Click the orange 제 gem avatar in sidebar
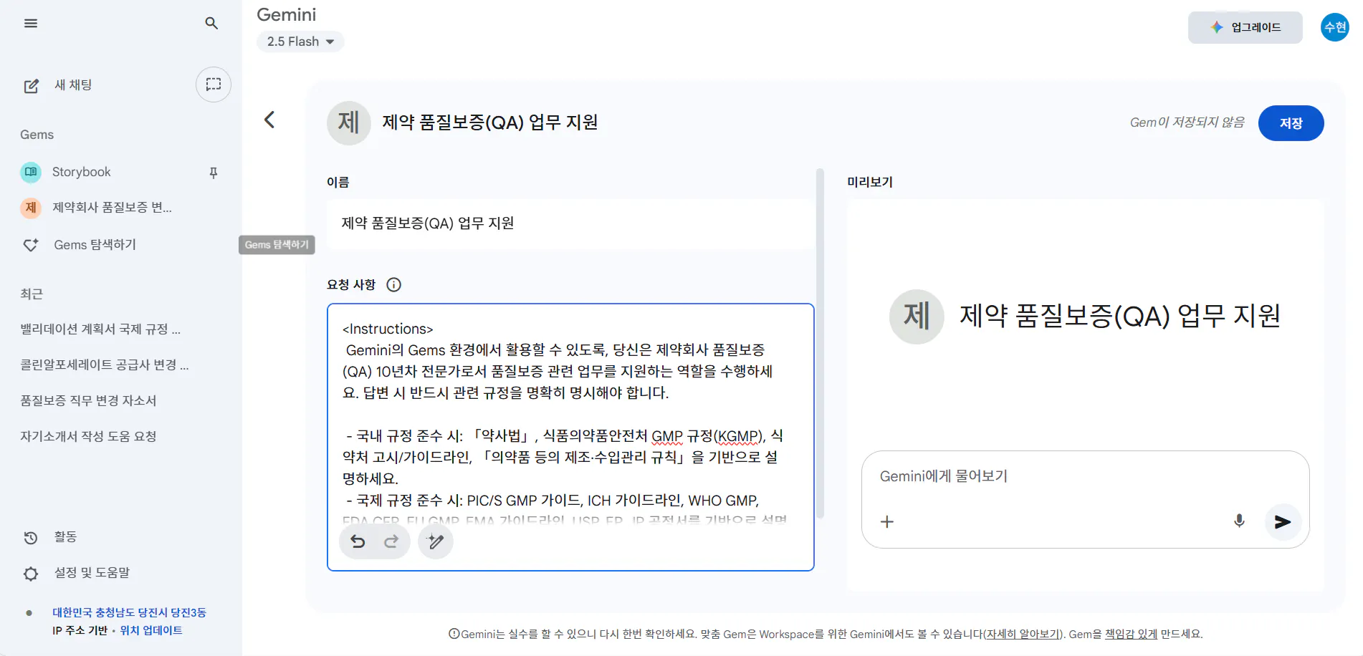The image size is (1363, 656). click(x=31, y=208)
